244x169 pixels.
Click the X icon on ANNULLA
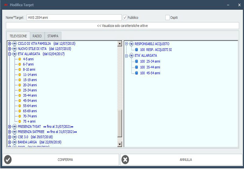coord(125,160)
